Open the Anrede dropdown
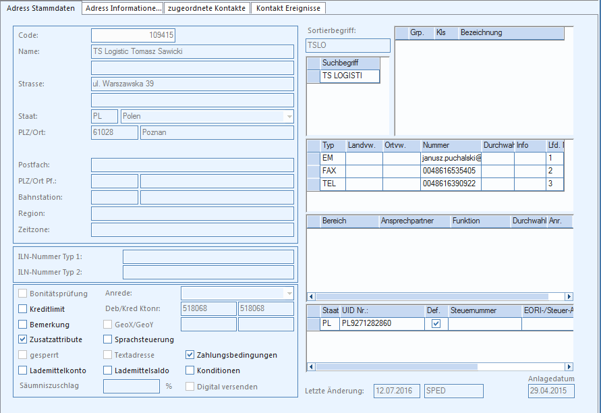The image size is (601, 413). click(x=289, y=294)
